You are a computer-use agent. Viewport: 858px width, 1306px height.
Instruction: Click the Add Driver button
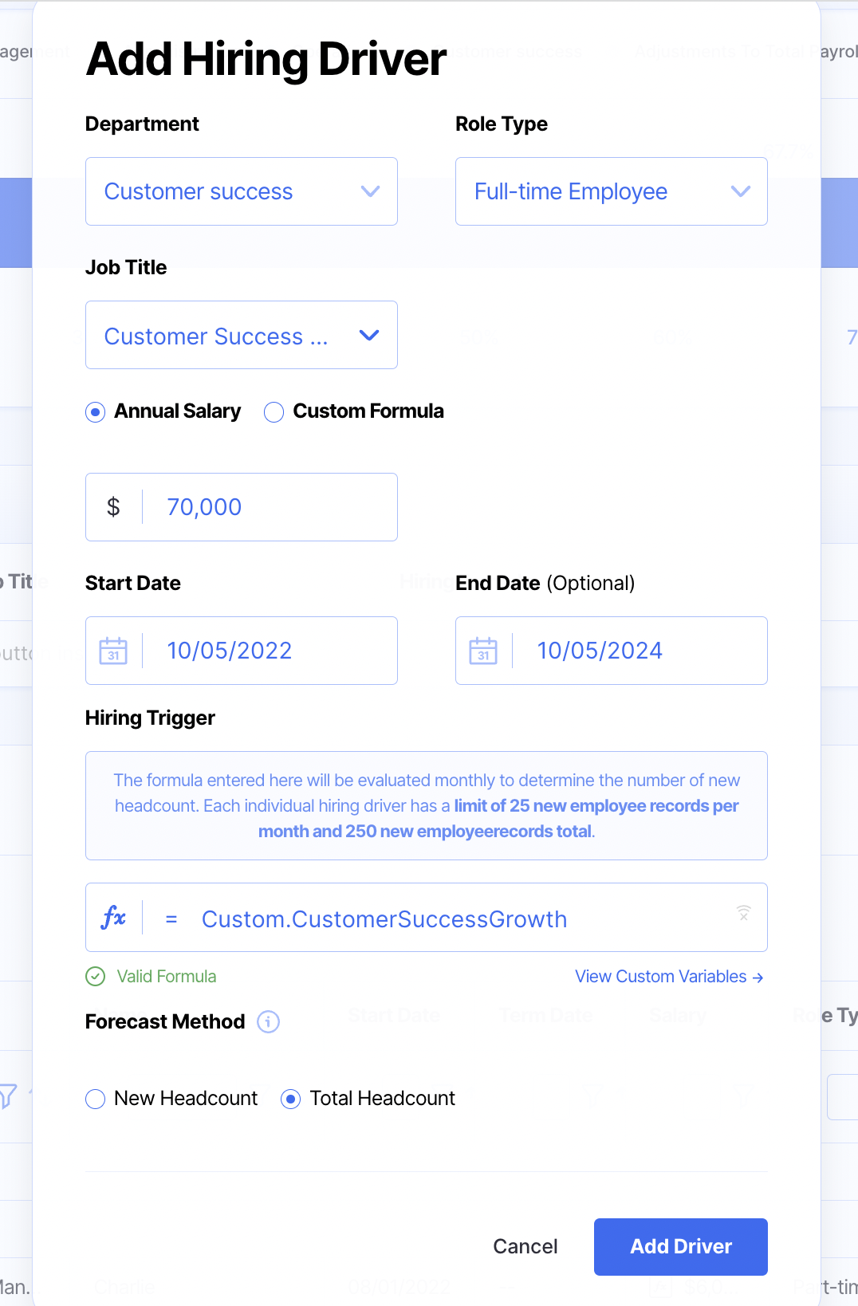[680, 1246]
